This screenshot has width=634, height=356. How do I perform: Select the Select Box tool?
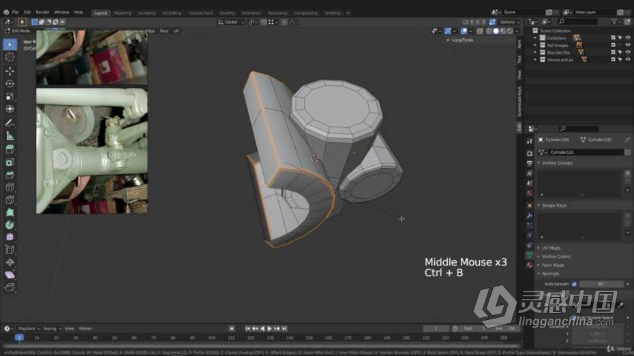(x=10, y=44)
